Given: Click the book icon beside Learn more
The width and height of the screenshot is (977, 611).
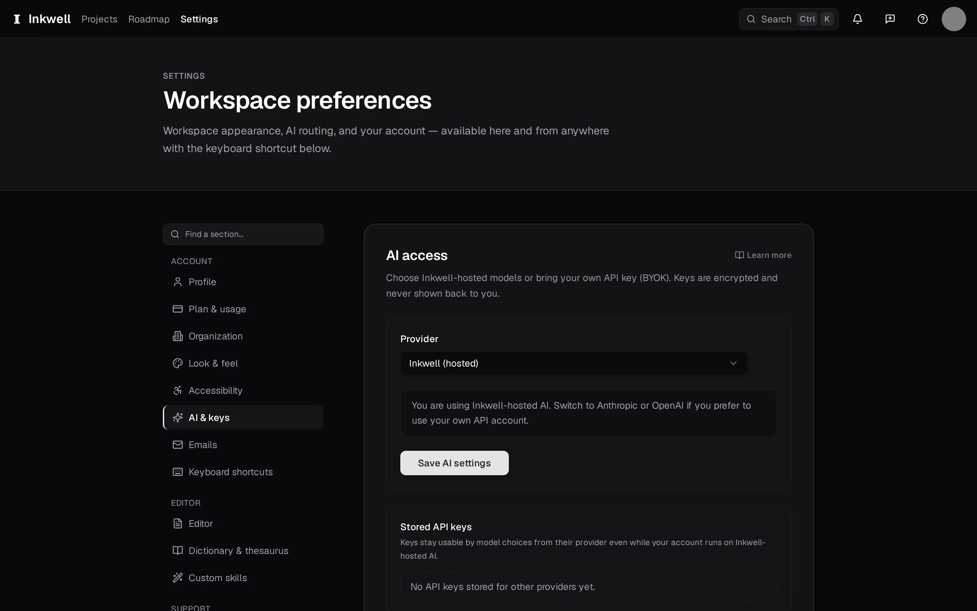Looking at the screenshot, I should [739, 255].
